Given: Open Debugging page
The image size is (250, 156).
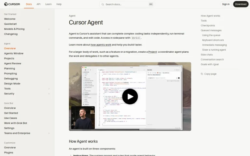Looking at the screenshot, I should pos(11,78).
